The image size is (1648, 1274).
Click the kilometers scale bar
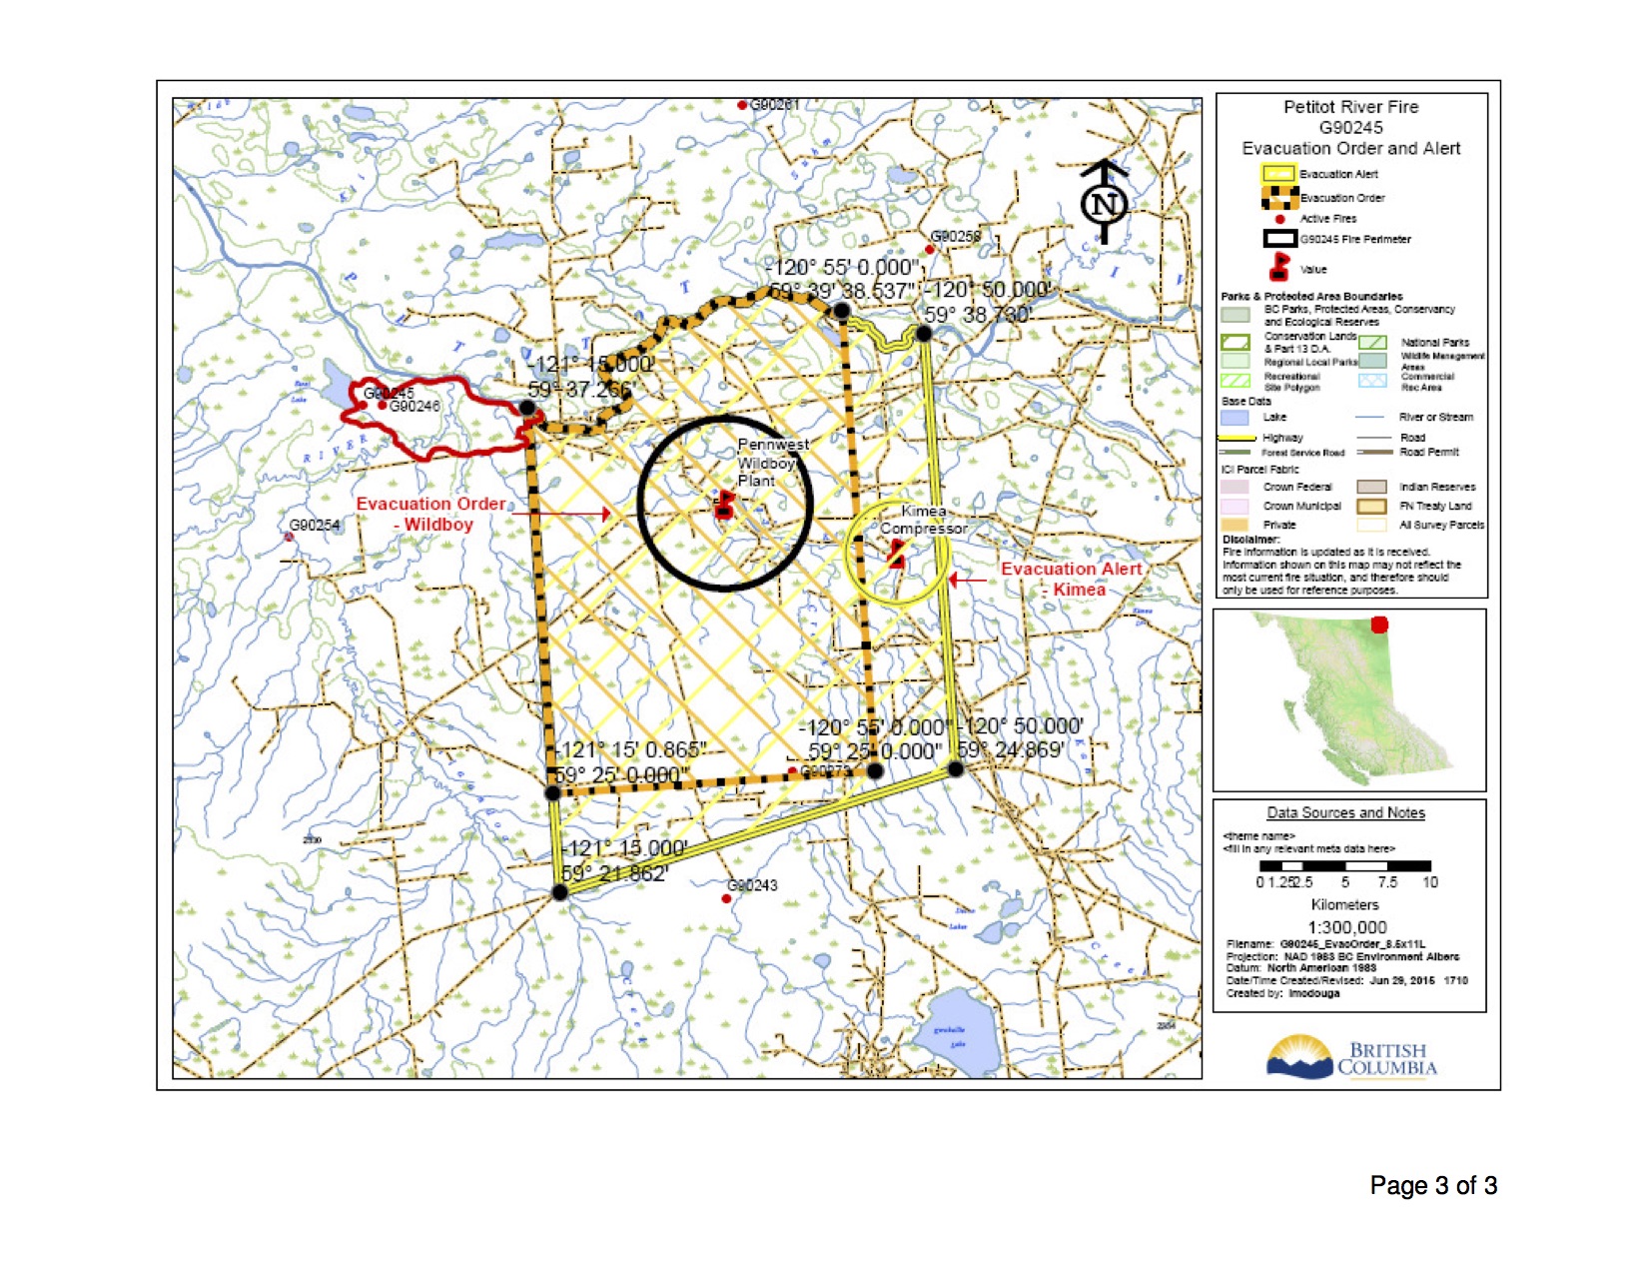[1344, 866]
